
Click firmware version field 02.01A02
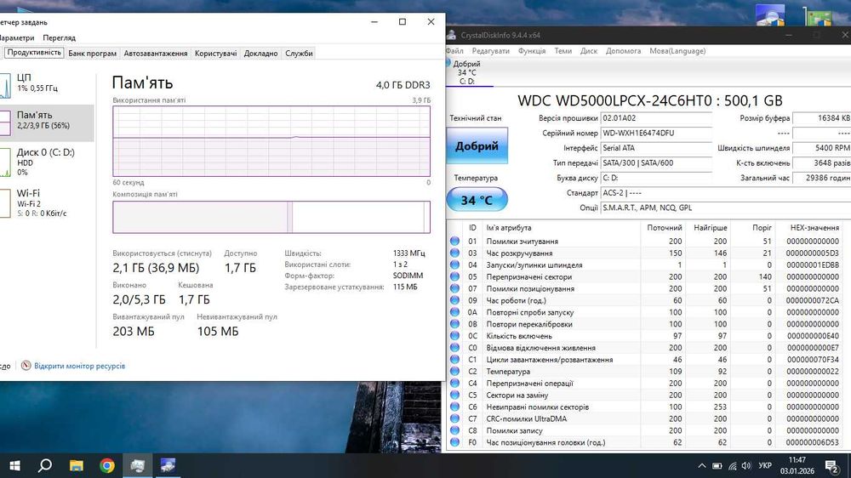(x=656, y=117)
